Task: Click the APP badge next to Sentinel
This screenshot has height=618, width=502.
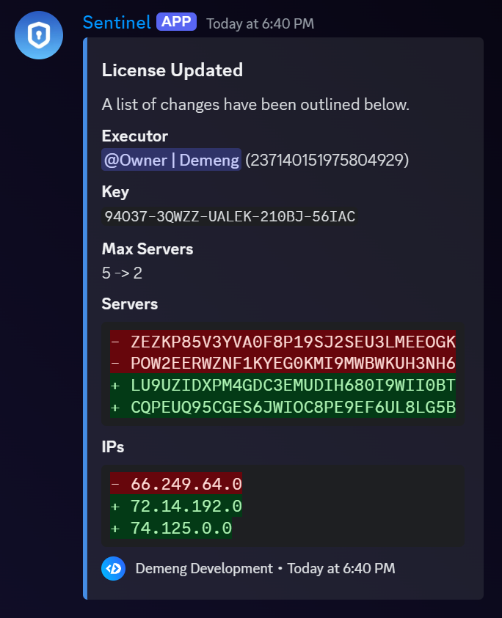Action: [x=176, y=22]
